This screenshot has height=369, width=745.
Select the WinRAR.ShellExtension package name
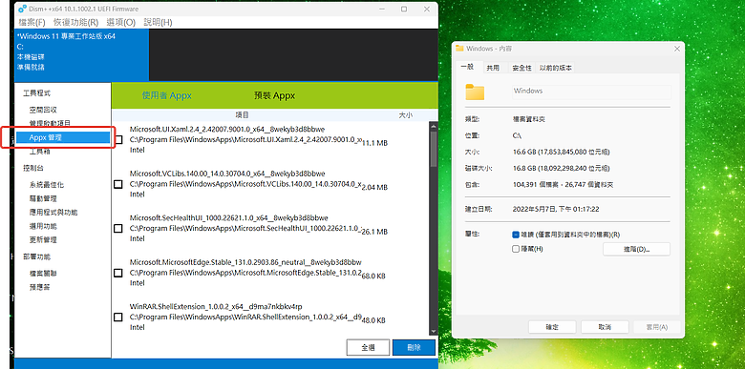point(215,306)
